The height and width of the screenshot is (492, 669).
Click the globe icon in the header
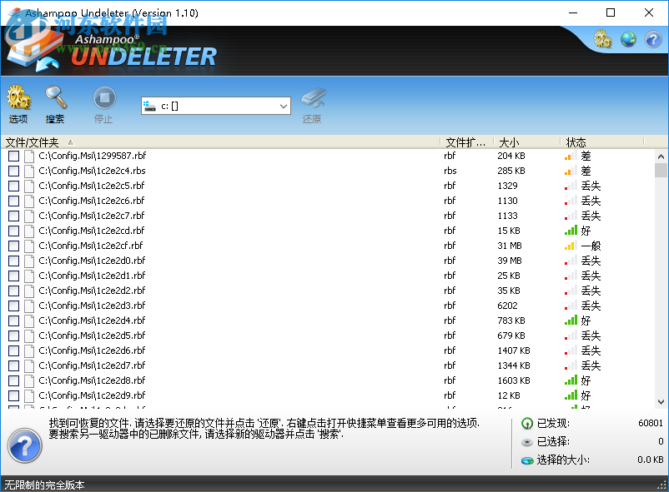click(x=627, y=39)
